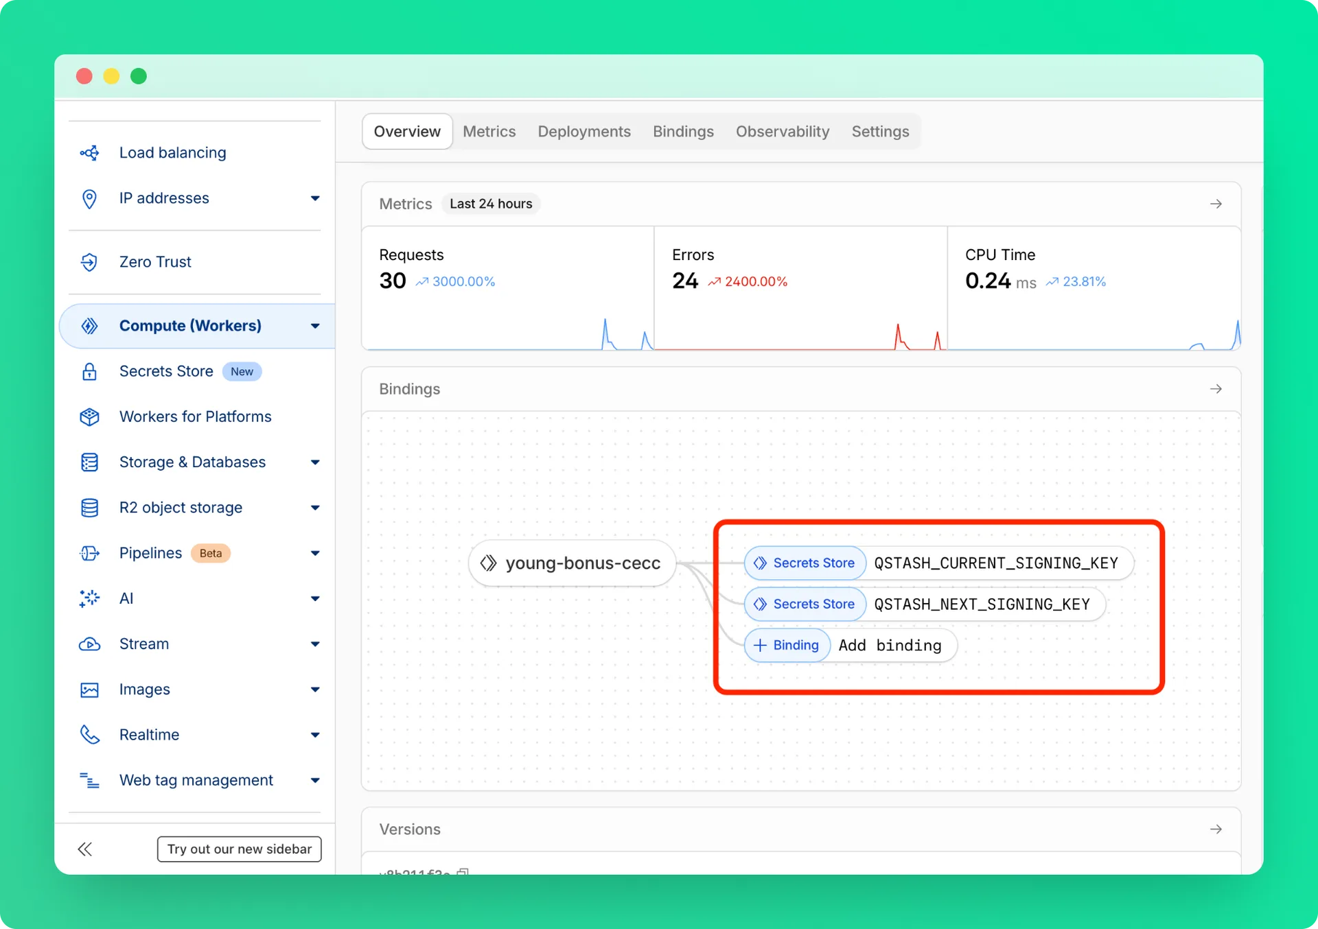The height and width of the screenshot is (929, 1318).
Task: Click the plus icon on Binding pill
Action: point(760,646)
